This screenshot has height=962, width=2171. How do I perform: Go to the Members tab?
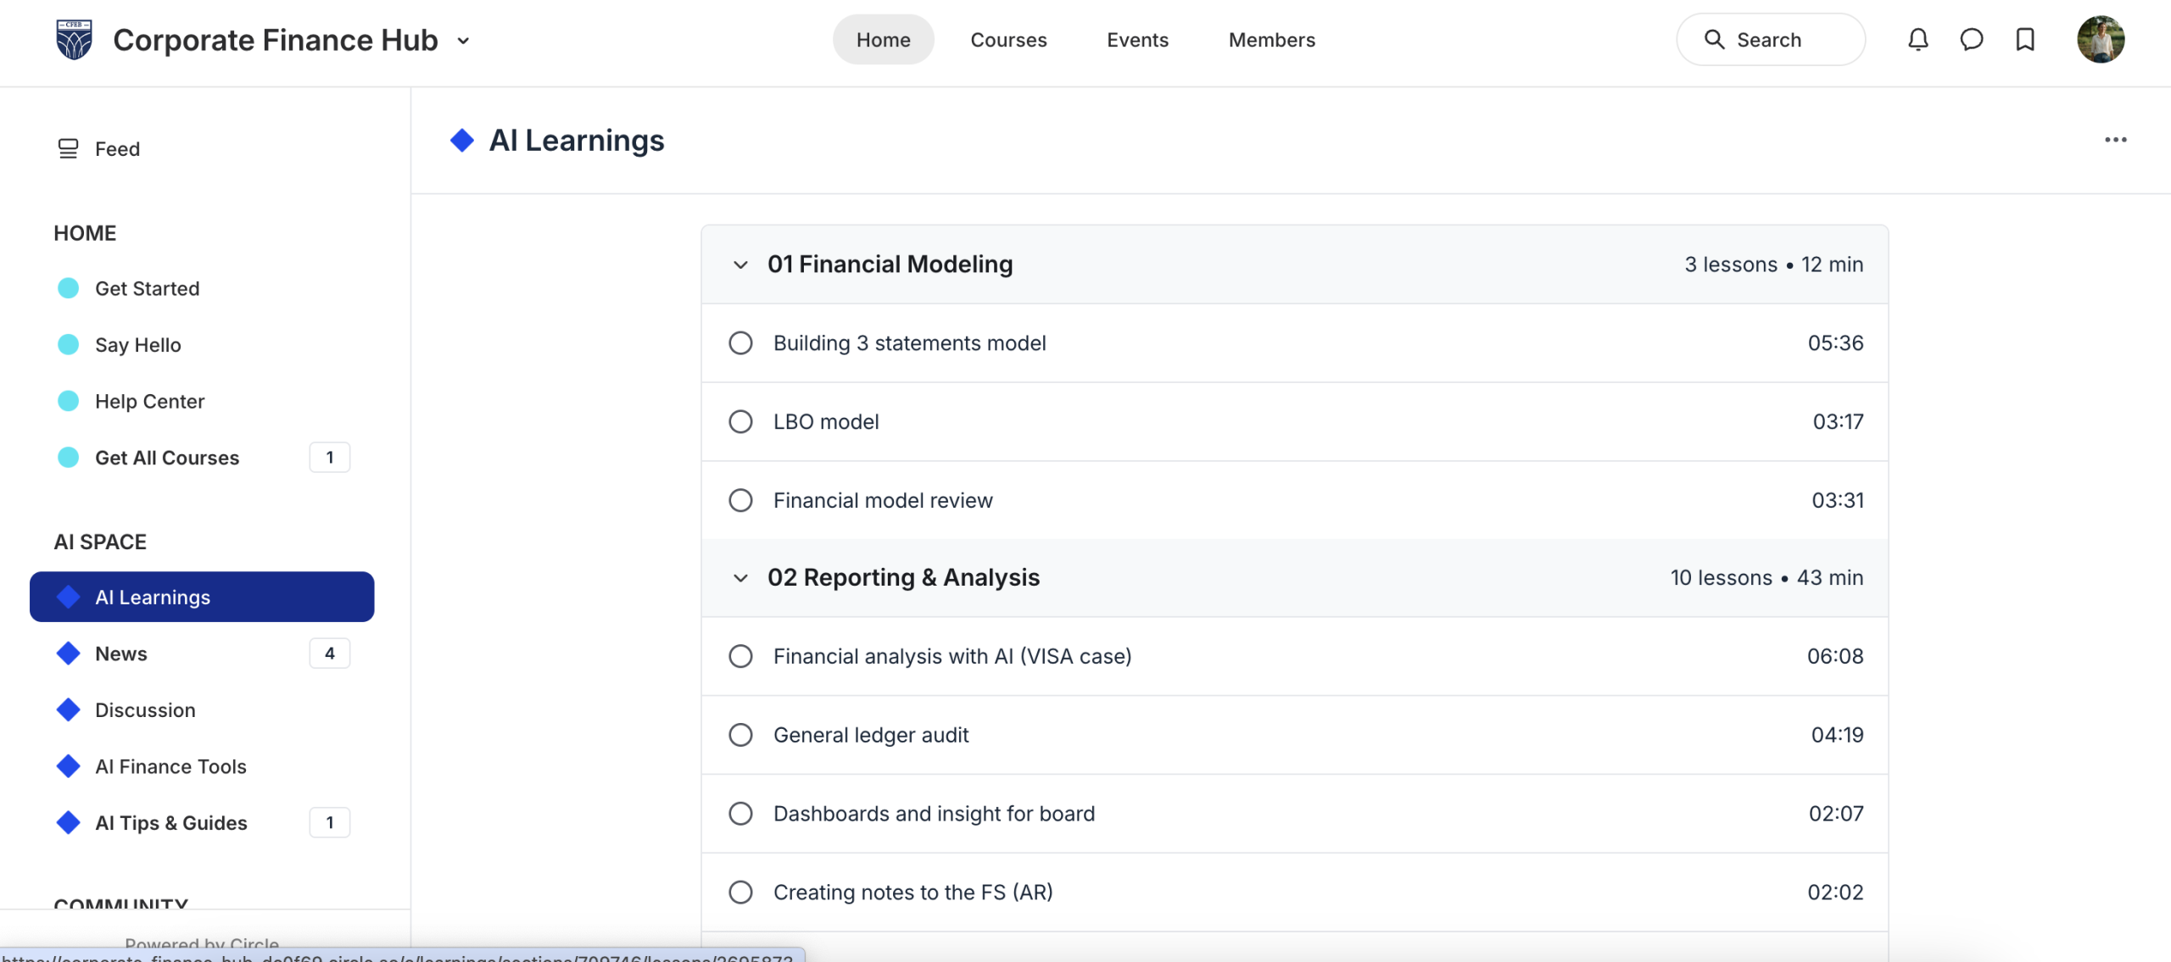1271,40
